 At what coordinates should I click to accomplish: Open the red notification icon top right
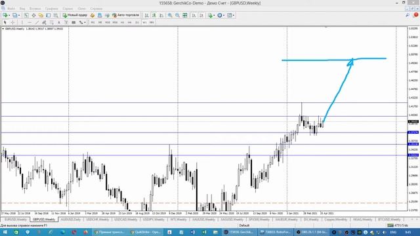416,15
